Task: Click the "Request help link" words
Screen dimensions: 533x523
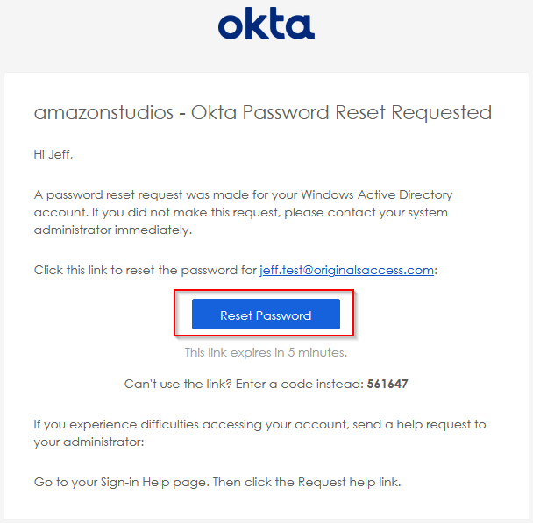Action: click(350, 482)
